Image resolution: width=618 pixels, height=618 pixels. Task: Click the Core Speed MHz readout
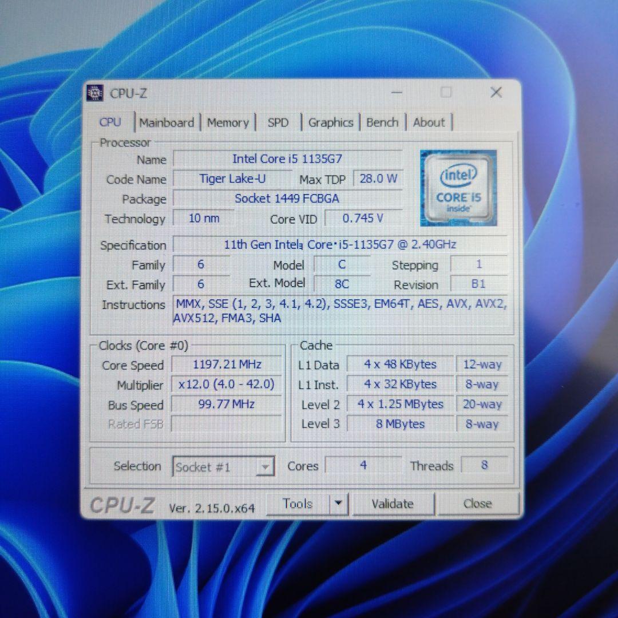(226, 365)
